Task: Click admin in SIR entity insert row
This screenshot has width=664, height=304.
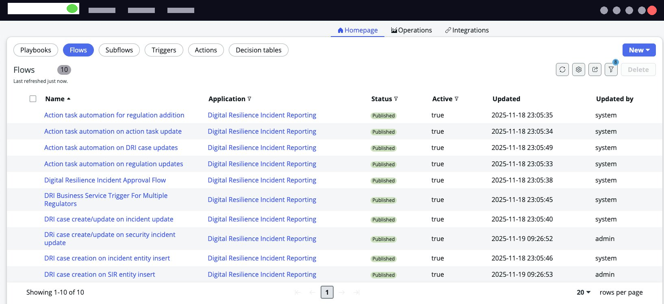Action: [605, 274]
